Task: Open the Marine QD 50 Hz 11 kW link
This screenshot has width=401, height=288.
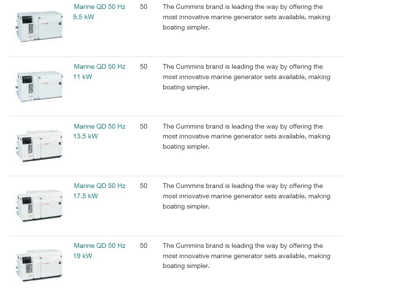Action: [x=99, y=67]
